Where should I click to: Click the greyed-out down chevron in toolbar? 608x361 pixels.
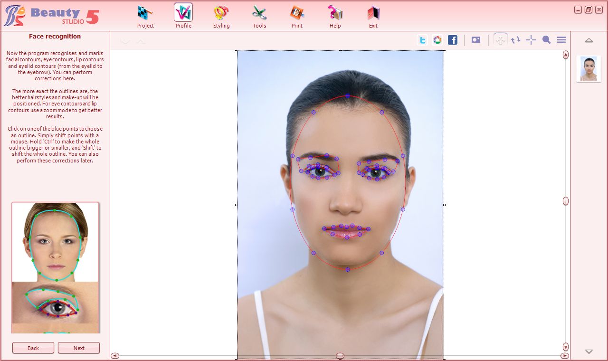click(x=125, y=41)
